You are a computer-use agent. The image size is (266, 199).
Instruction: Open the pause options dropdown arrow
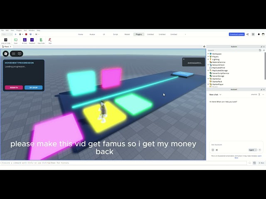click(x=22, y=34)
